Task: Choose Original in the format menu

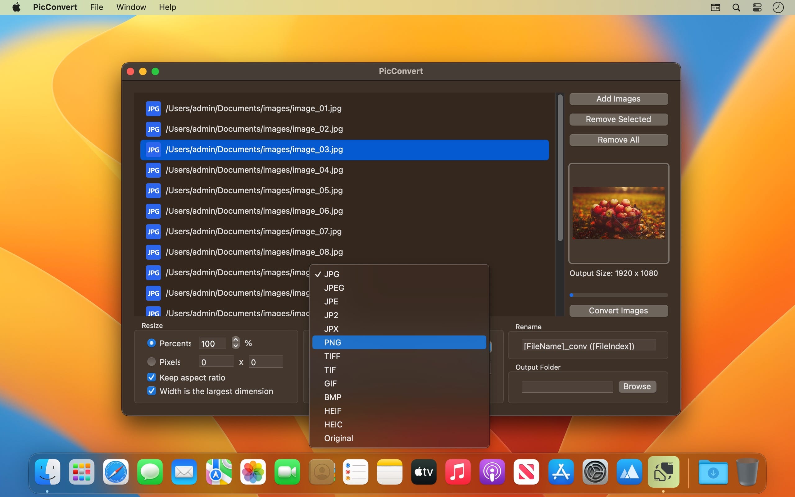Action: click(399, 438)
